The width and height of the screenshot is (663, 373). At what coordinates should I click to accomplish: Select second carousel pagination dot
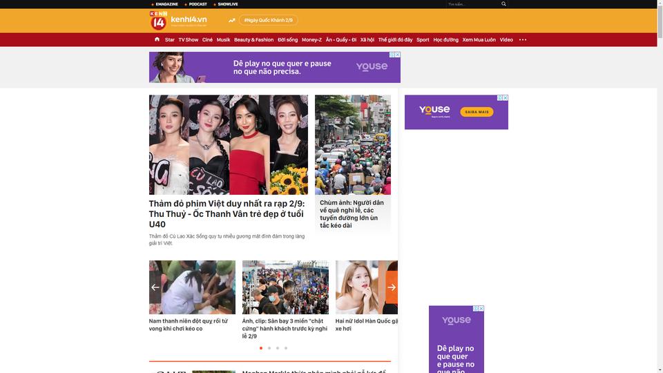pos(269,348)
